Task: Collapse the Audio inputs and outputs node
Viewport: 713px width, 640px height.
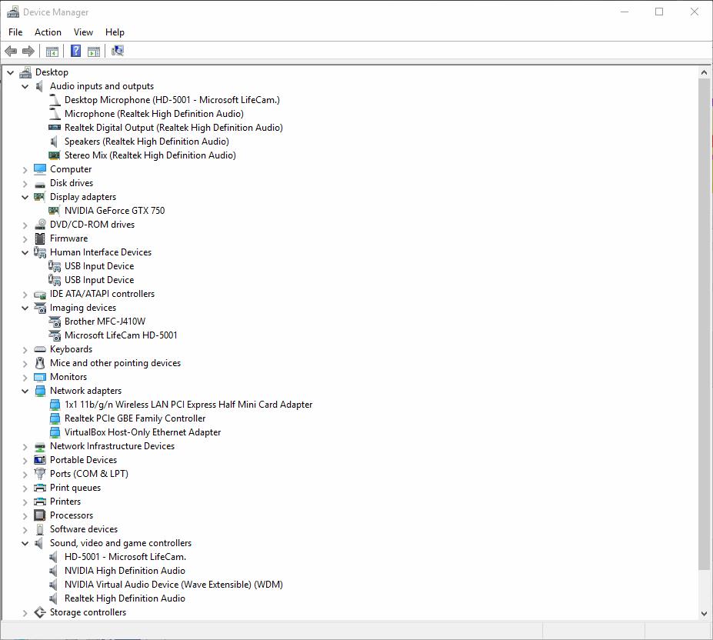Action: pyautogui.click(x=25, y=86)
